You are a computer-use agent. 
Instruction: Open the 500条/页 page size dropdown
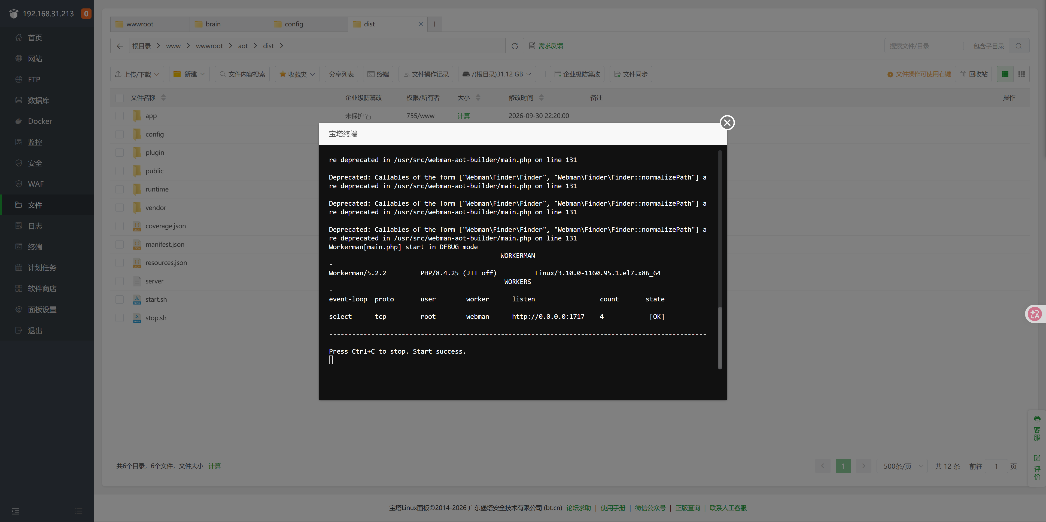pos(902,466)
